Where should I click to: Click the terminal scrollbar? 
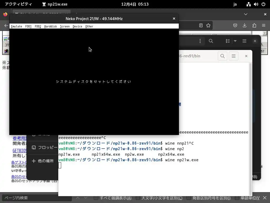coord(250,129)
